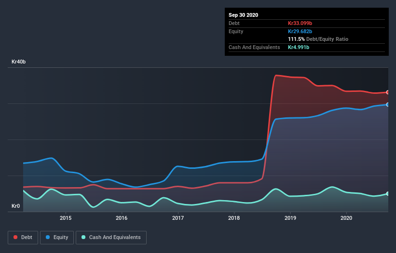The height and width of the screenshot is (253, 396).
Task: Click the Kr33.099b debt value
Action: click(x=300, y=23)
